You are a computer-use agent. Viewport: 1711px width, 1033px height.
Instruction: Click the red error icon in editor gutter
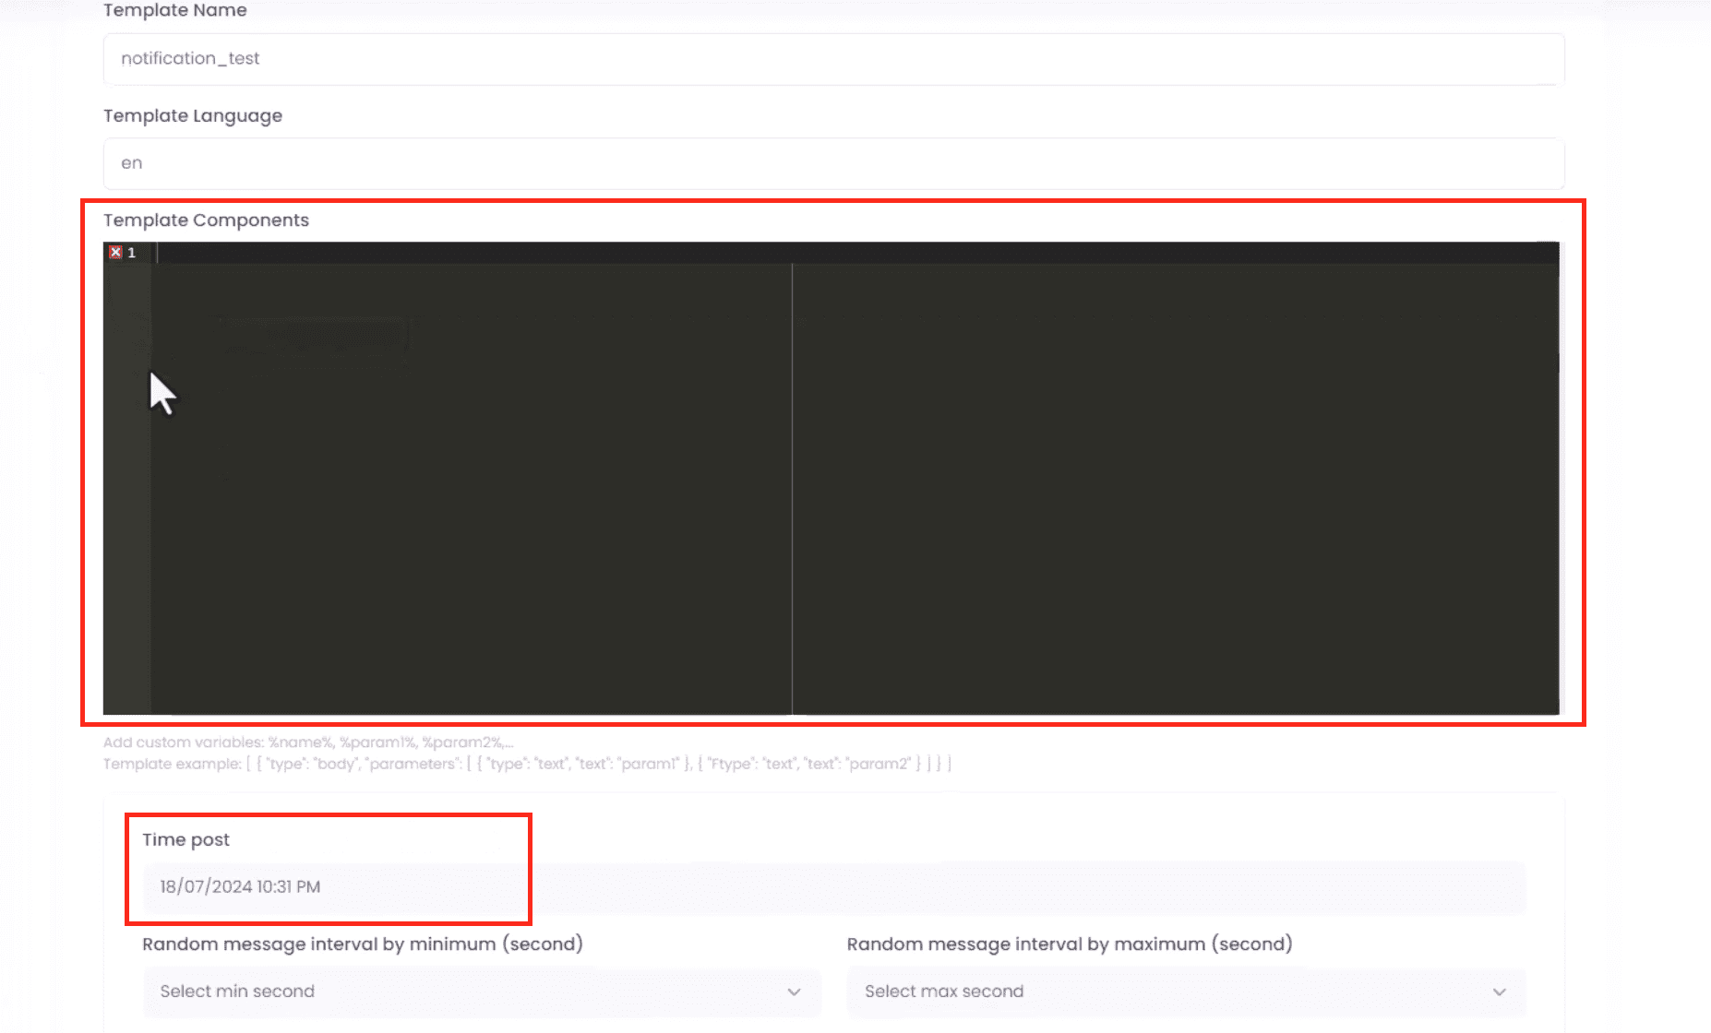tap(115, 253)
